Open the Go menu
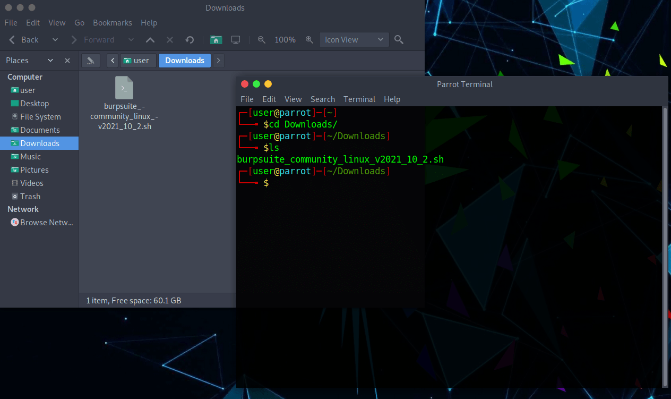This screenshot has width=671, height=399. coord(80,23)
